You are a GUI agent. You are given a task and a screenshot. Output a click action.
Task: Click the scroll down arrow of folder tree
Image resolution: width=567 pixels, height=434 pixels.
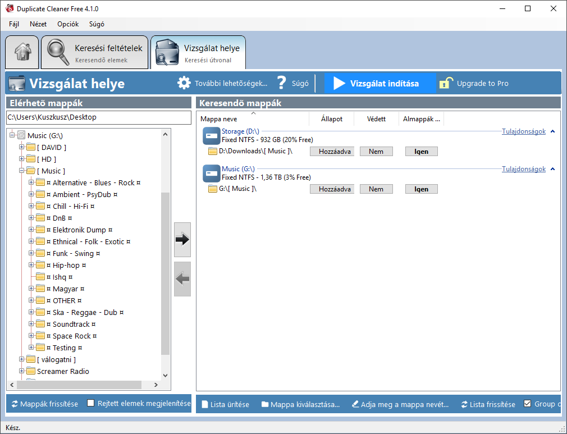(x=165, y=376)
